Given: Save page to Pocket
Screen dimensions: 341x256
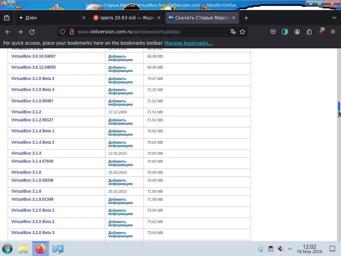Looking at the screenshot, I should (273, 32).
